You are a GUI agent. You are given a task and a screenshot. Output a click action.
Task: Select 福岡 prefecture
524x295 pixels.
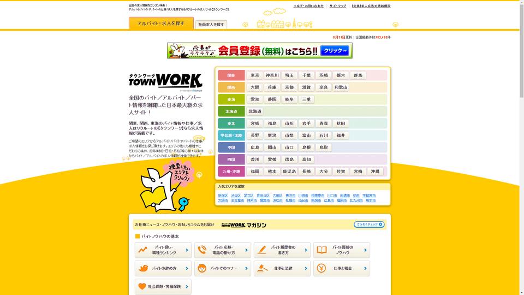[255, 172]
